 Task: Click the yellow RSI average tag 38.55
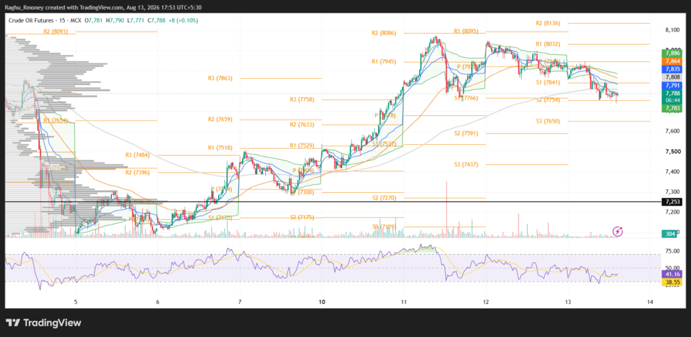tap(673, 282)
